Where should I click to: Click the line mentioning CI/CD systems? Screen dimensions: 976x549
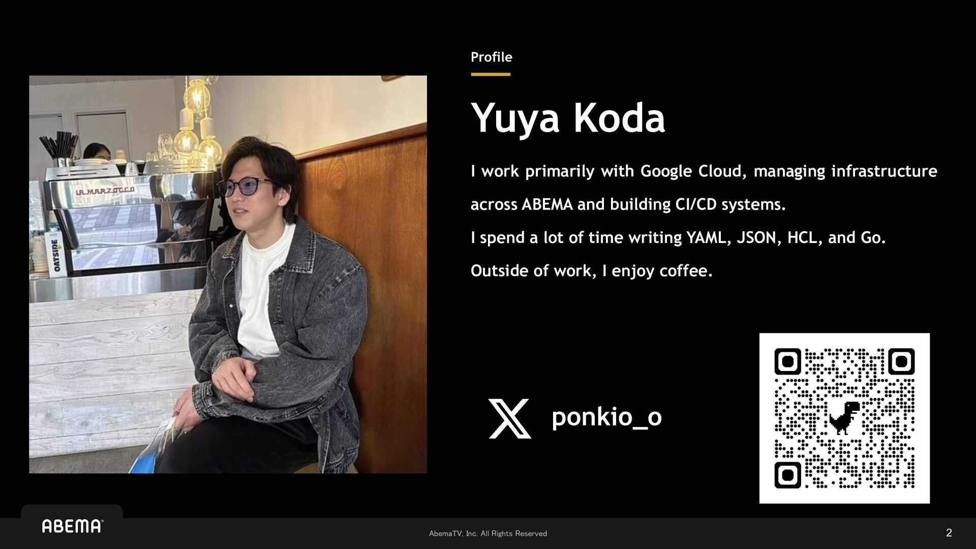(628, 204)
